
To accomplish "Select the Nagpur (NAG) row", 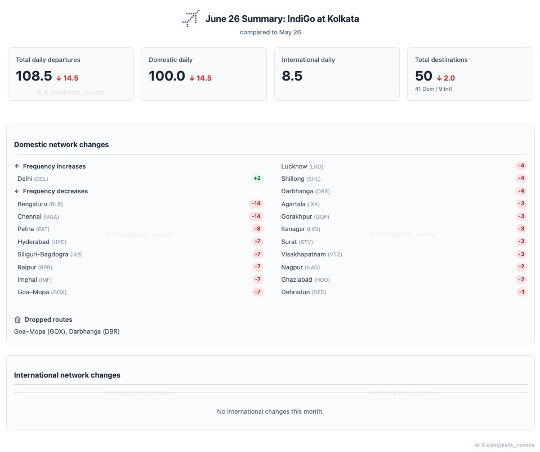I will click(404, 267).
